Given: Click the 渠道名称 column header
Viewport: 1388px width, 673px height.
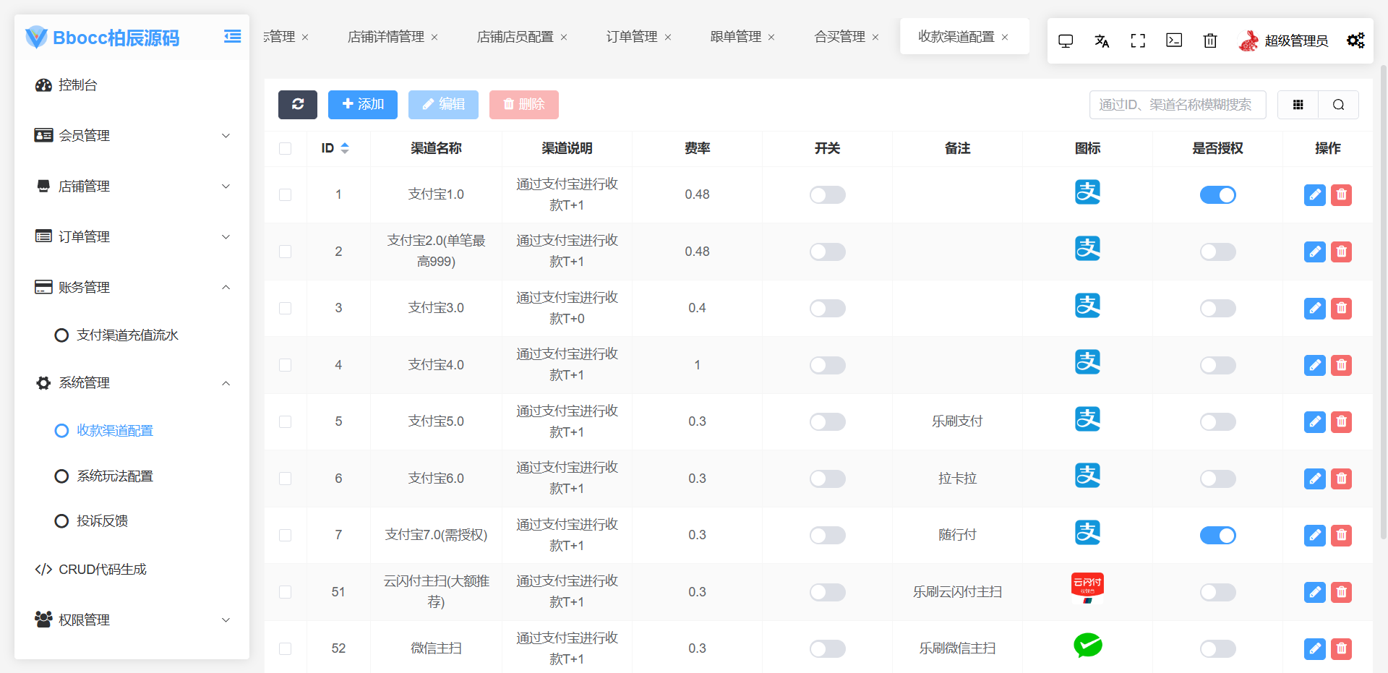Looking at the screenshot, I should 436,148.
